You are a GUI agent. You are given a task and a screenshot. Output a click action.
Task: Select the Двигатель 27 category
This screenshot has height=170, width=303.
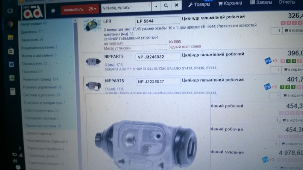(32, 31)
